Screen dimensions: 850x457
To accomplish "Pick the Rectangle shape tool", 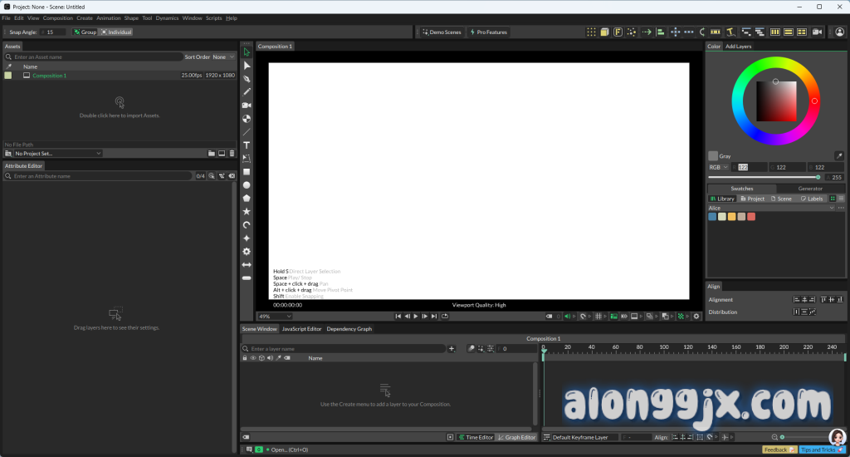I will 247,172.
